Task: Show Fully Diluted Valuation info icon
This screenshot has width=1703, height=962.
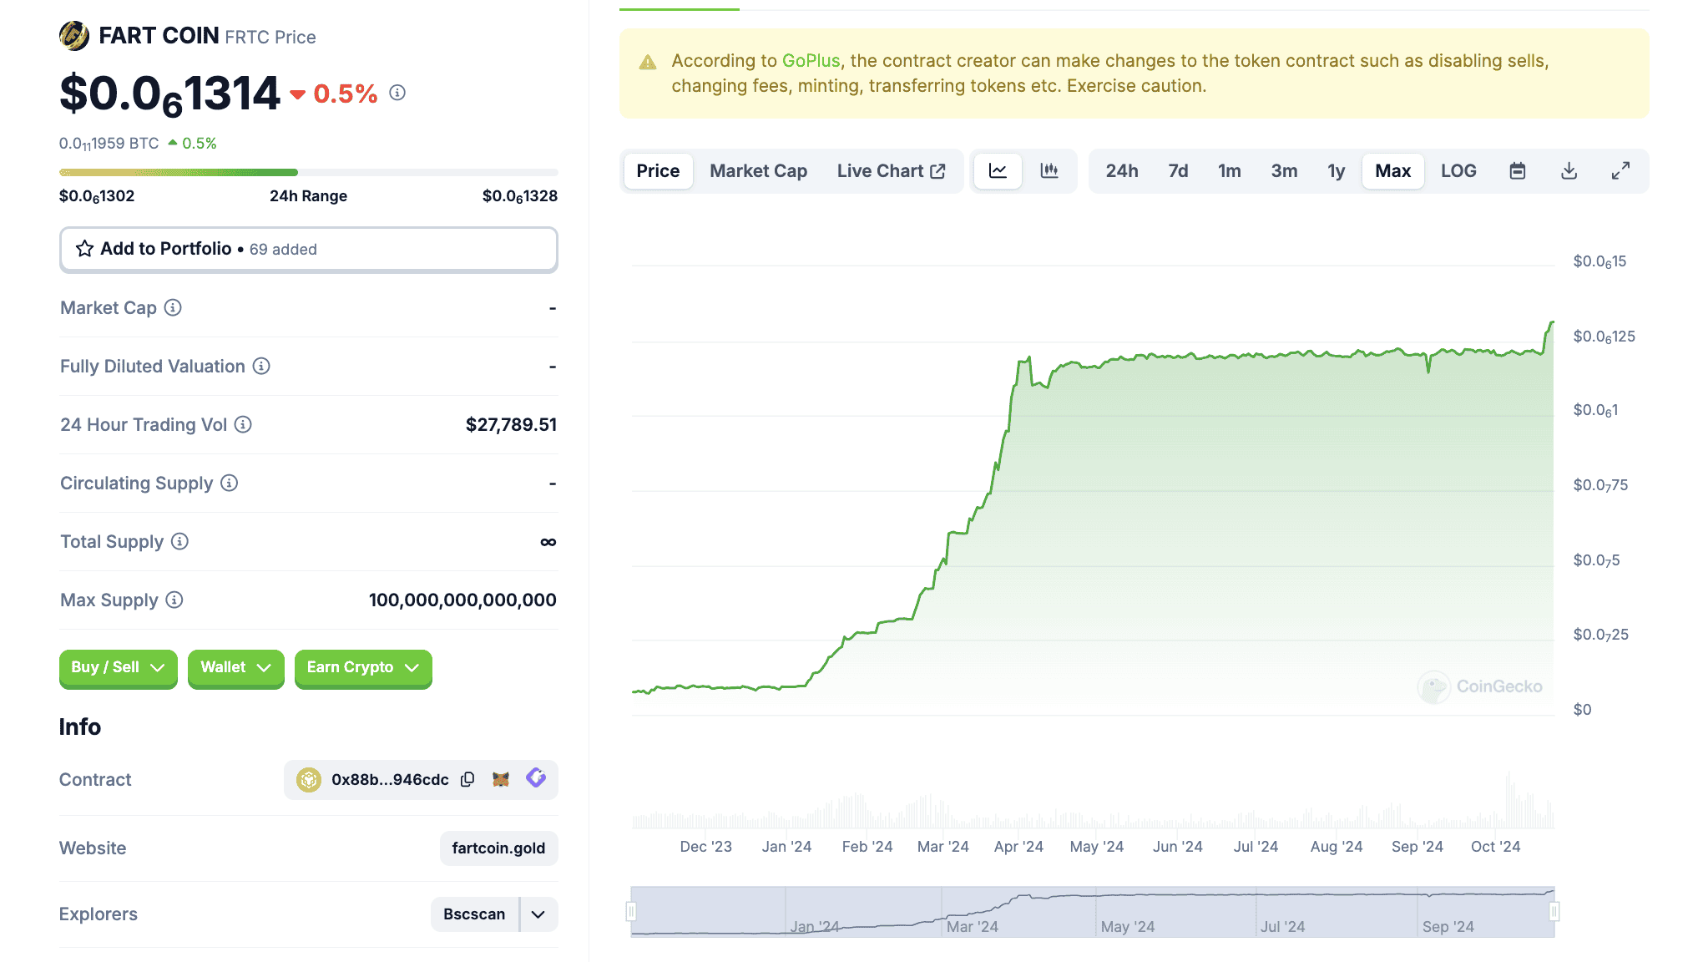Action: pos(261,367)
